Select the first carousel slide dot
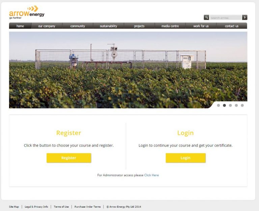 [x=219, y=105]
